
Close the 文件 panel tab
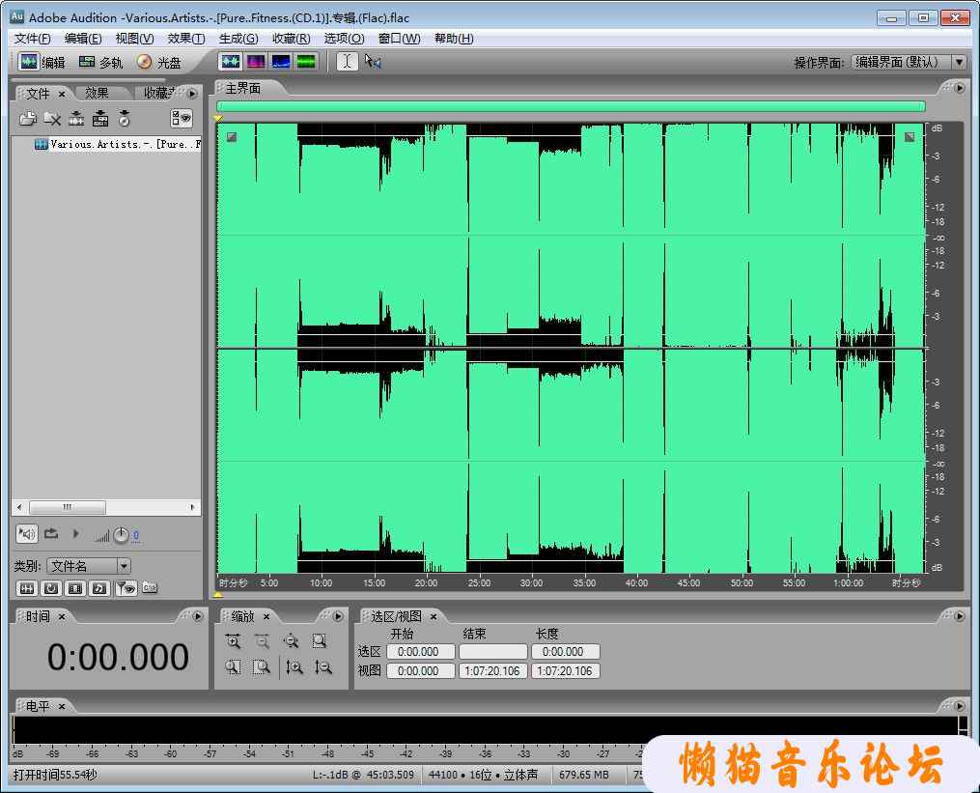coord(62,94)
